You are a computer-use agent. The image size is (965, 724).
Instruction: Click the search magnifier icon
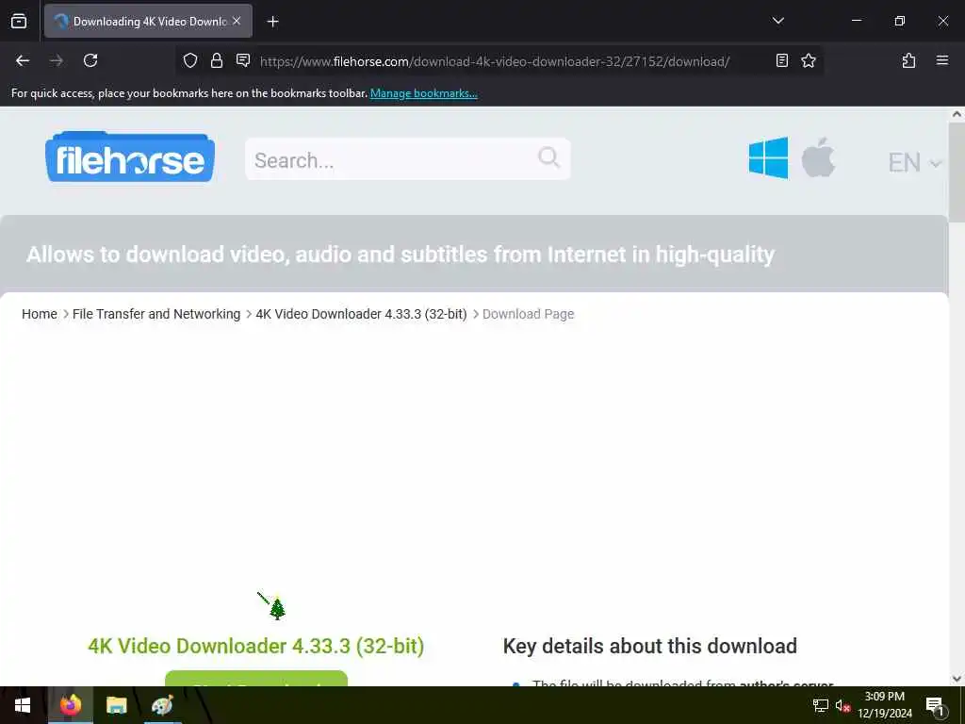(x=549, y=157)
